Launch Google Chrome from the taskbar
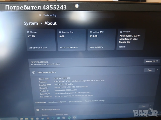This screenshot has height=120, width=161. pyautogui.click(x=32, y=119)
